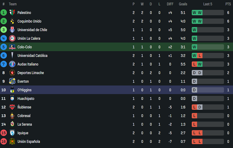The image size is (233, 148).
Task: Open the Universidad de Chile crest icon
Action: click(x=12, y=30)
